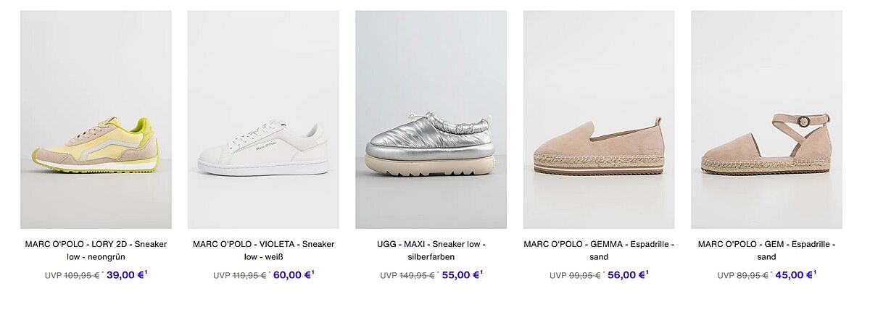
Task: Open the neon green LORY 2D sneaker image
Action: coord(96,119)
